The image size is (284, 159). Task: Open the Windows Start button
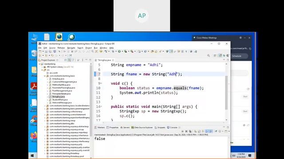[32, 155]
